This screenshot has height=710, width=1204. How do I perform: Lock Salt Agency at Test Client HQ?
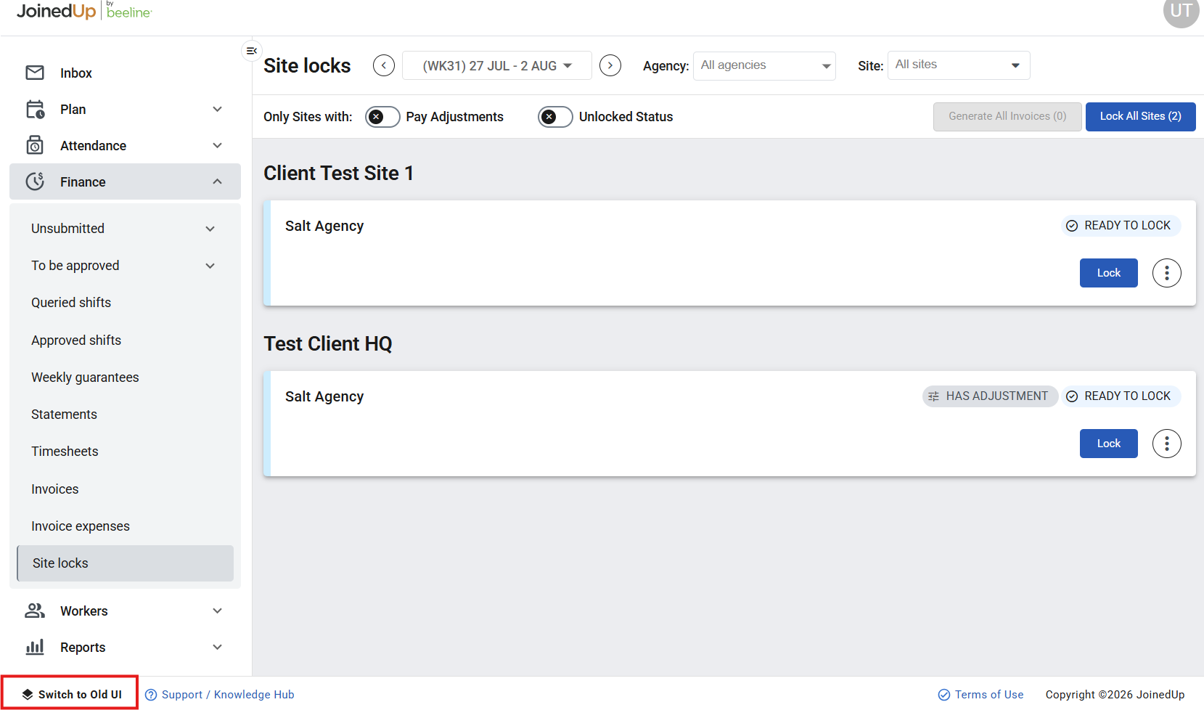pos(1109,444)
